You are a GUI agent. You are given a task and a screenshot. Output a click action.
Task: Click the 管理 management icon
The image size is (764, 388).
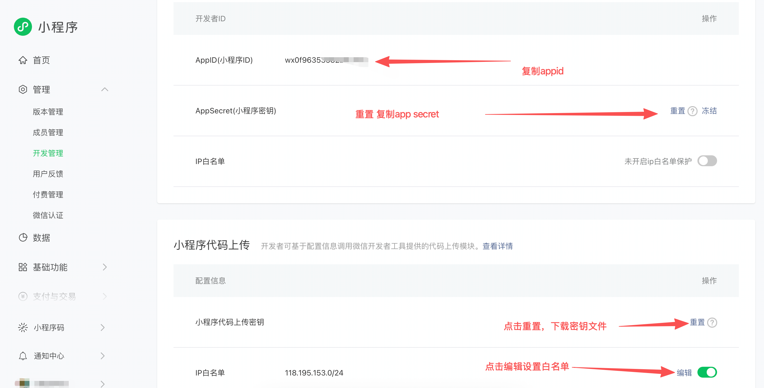point(23,89)
